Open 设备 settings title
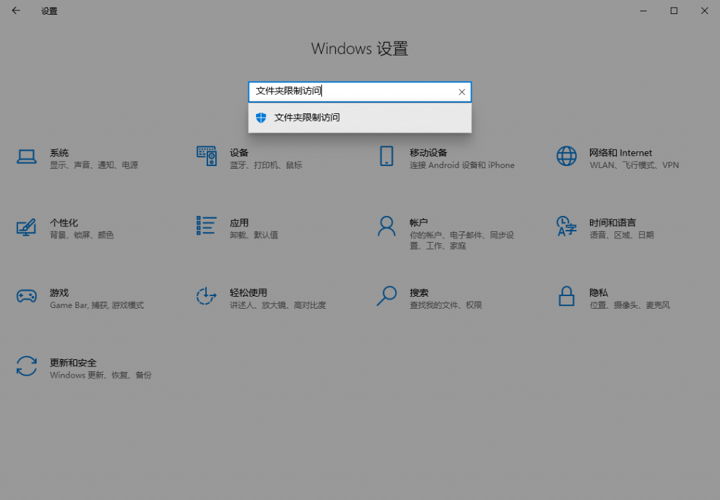 pos(239,153)
